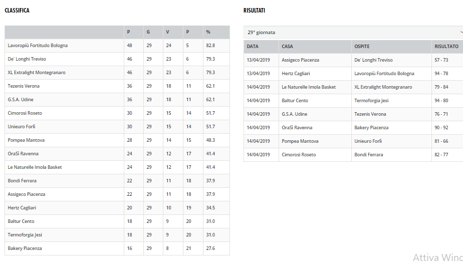Viewport: 463px width, 264px height.
Task: Click the % column header
Action: 208,32
